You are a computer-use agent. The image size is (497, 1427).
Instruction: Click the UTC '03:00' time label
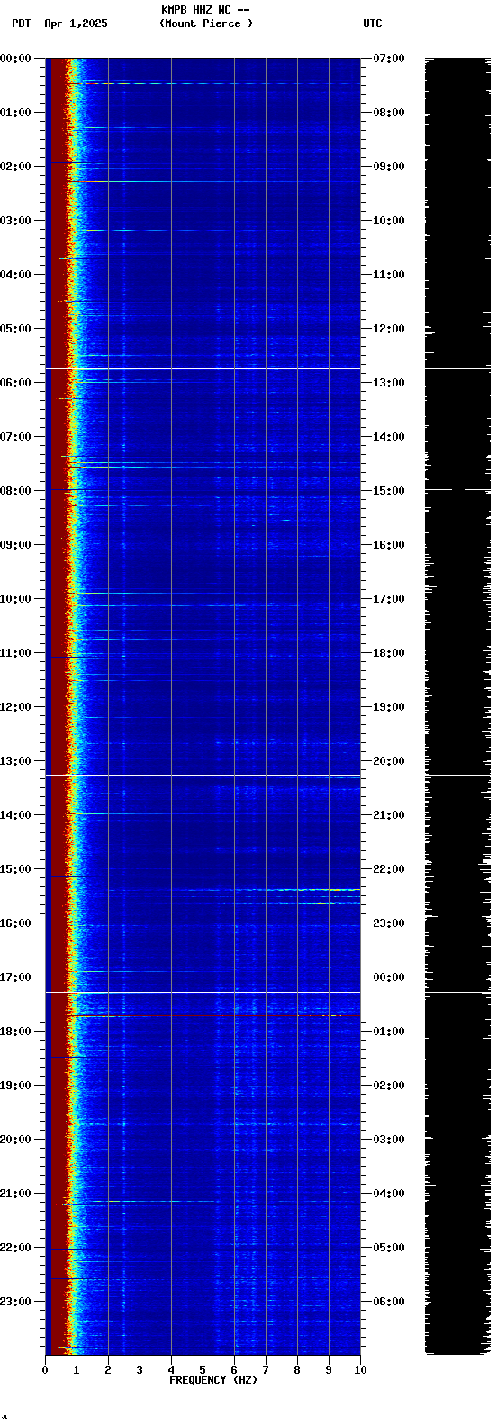pos(389,1140)
